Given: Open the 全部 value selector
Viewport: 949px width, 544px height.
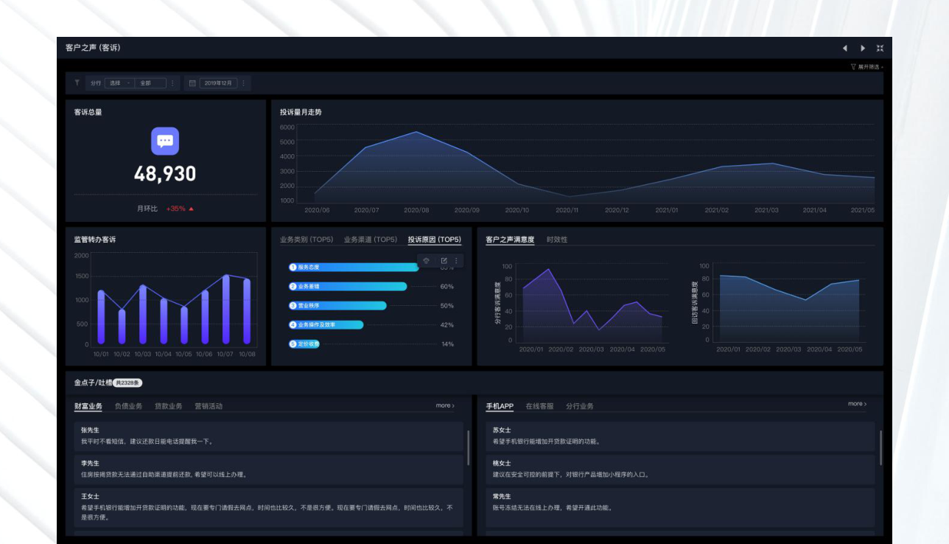Looking at the screenshot, I should 150,83.
